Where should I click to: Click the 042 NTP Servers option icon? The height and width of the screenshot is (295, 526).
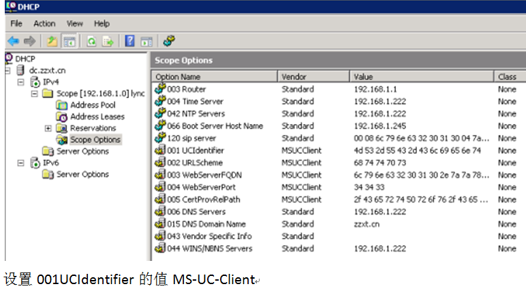coord(160,113)
